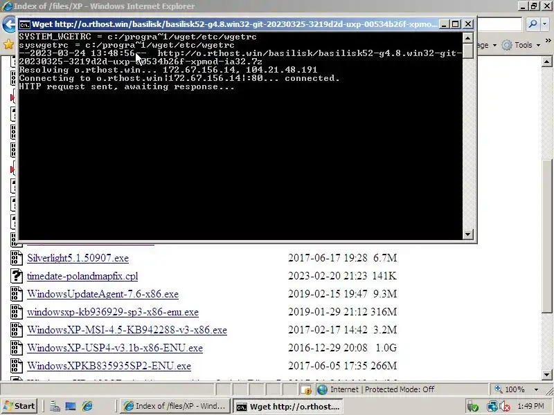Open WindowsXPKB835935SP2-ENU.exe link
Image resolution: width=554 pixels, height=415 pixels.
(109, 366)
